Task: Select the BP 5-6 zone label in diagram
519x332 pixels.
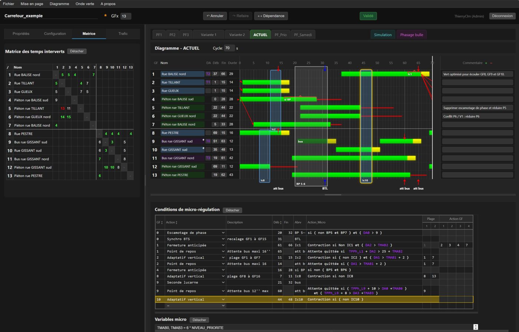Action: tap(301, 184)
